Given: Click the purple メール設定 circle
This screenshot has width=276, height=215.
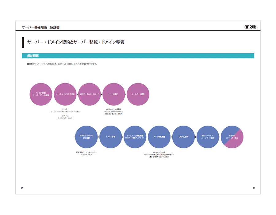Looking at the screenshot, I should [114, 94].
